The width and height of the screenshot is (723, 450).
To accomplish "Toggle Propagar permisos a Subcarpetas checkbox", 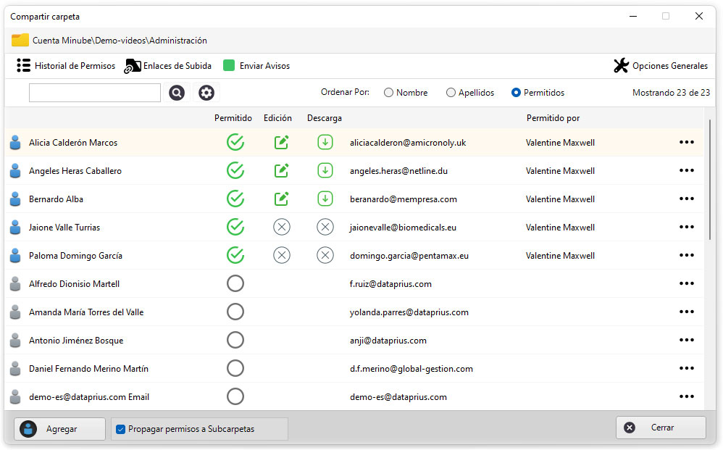I will (x=121, y=429).
